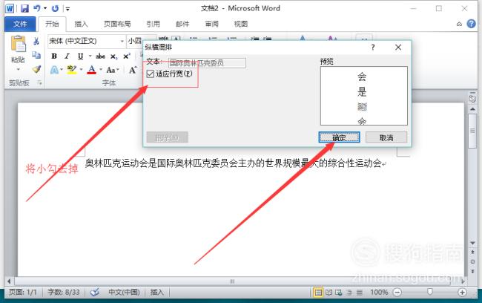Click the dialog help question mark
The width and height of the screenshot is (482, 303).
point(372,48)
